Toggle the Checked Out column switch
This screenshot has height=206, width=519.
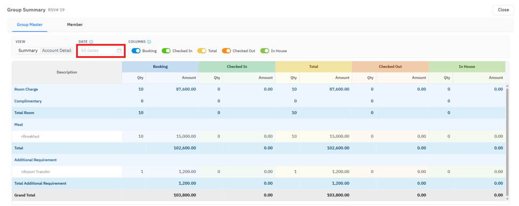(226, 51)
